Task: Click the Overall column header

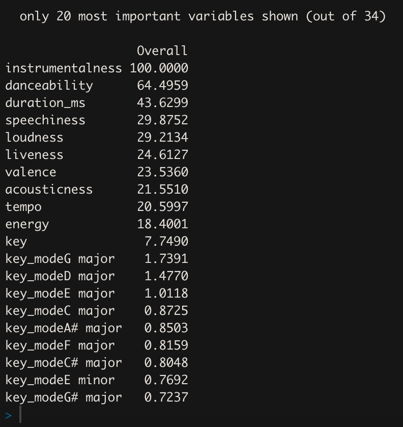Action: (162, 50)
